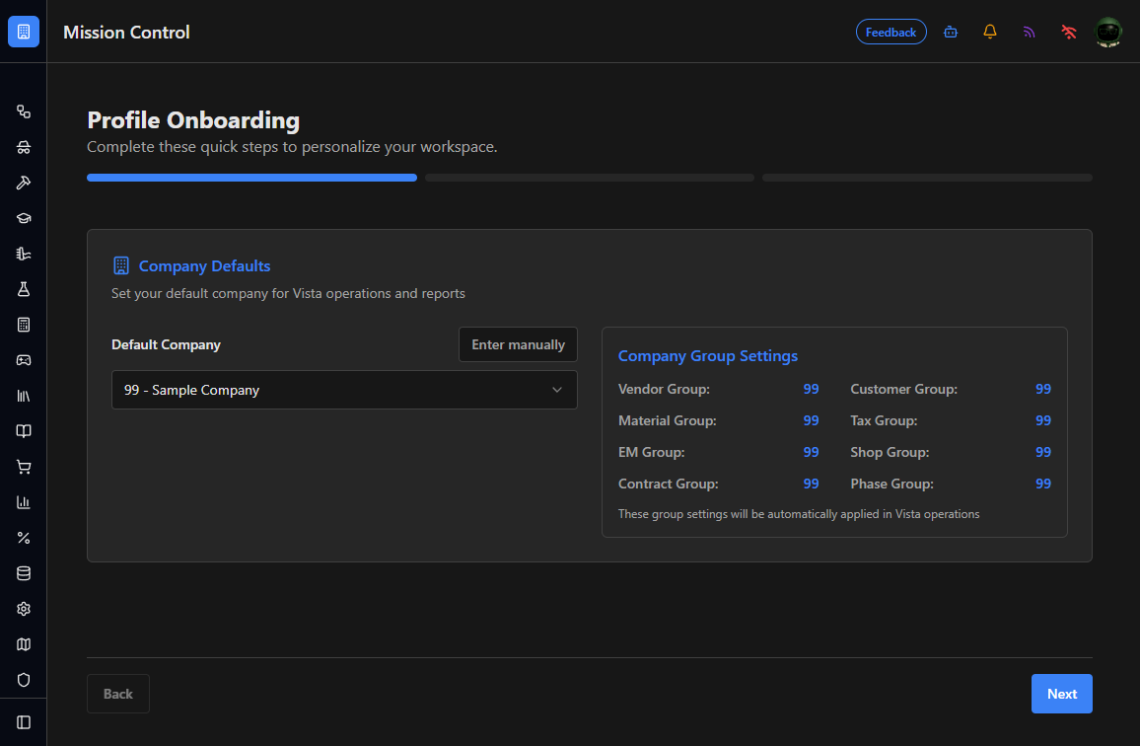The height and width of the screenshot is (746, 1140).
Task: Click the Phase Group value 99
Action: pyautogui.click(x=1042, y=484)
